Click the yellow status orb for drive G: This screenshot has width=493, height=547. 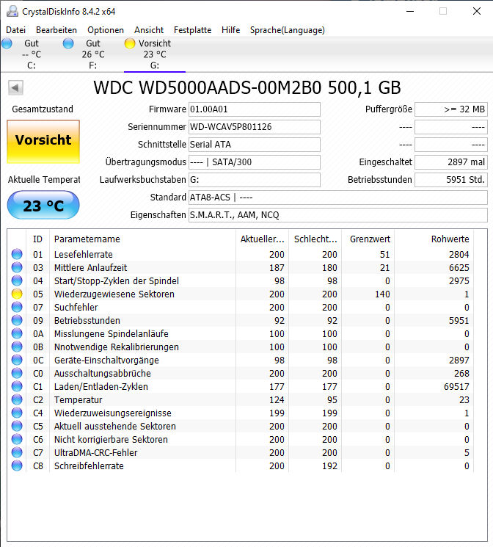130,43
